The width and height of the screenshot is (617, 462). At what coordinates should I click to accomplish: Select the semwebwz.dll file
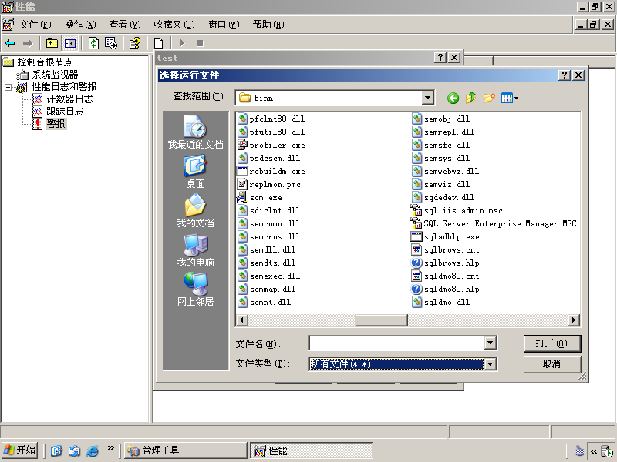click(x=445, y=171)
